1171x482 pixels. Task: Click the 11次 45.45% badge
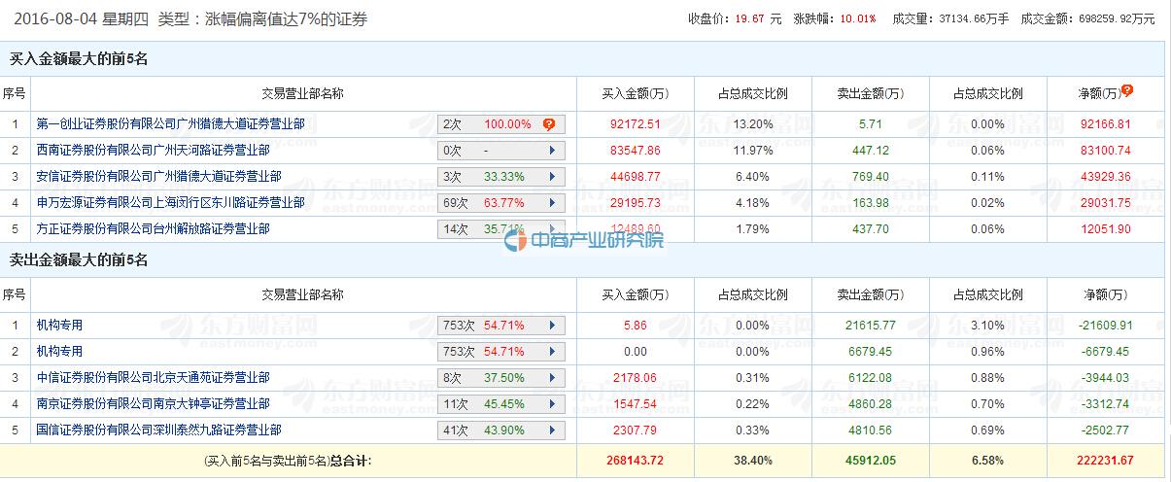point(501,403)
